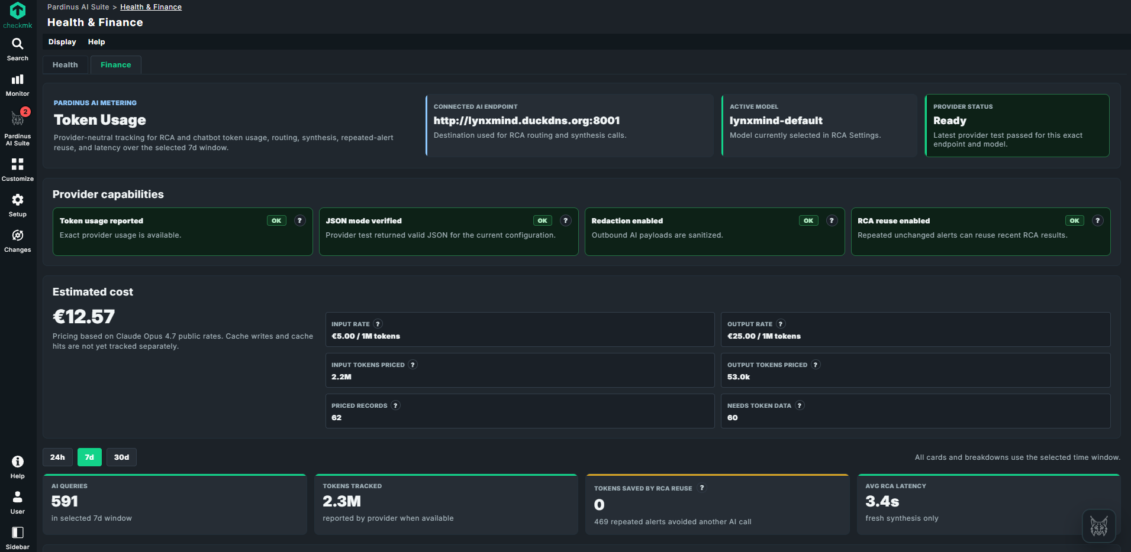Screen dimensions: 1131x552
Task: Open the Customize sidebar icon
Action: click(18, 164)
